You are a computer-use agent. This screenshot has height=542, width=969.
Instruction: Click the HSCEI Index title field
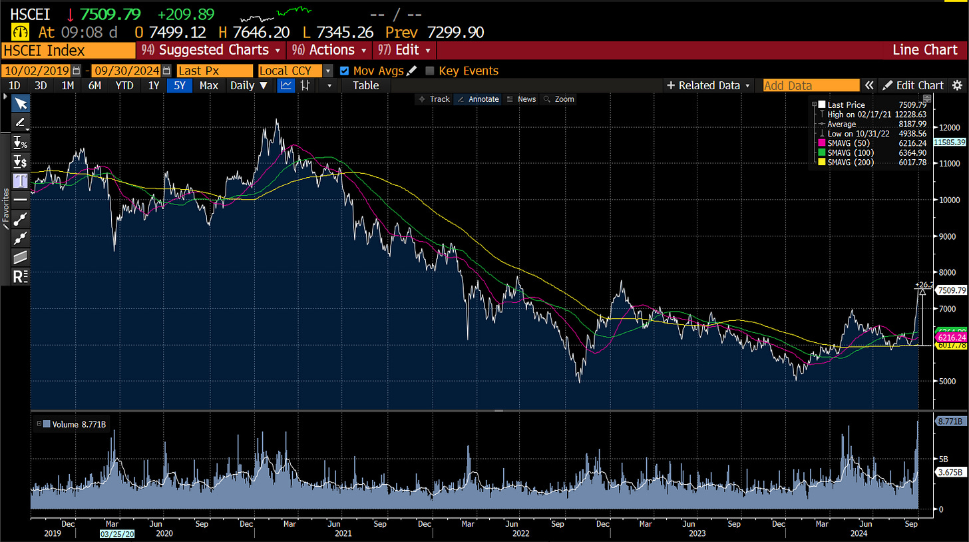pos(68,50)
